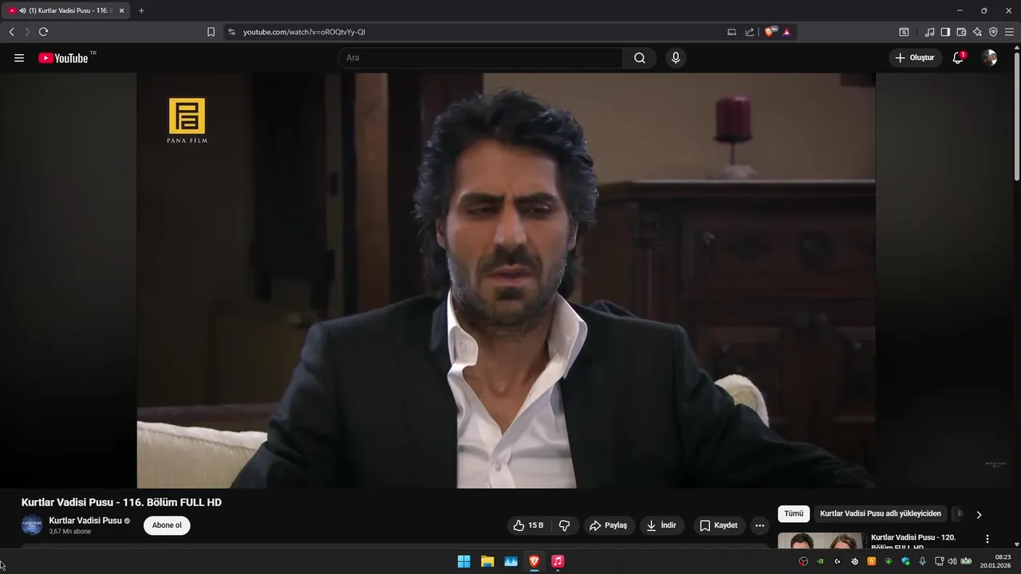Open battery status tray icon
Screen dimensions: 1021x574
[x=966, y=561]
